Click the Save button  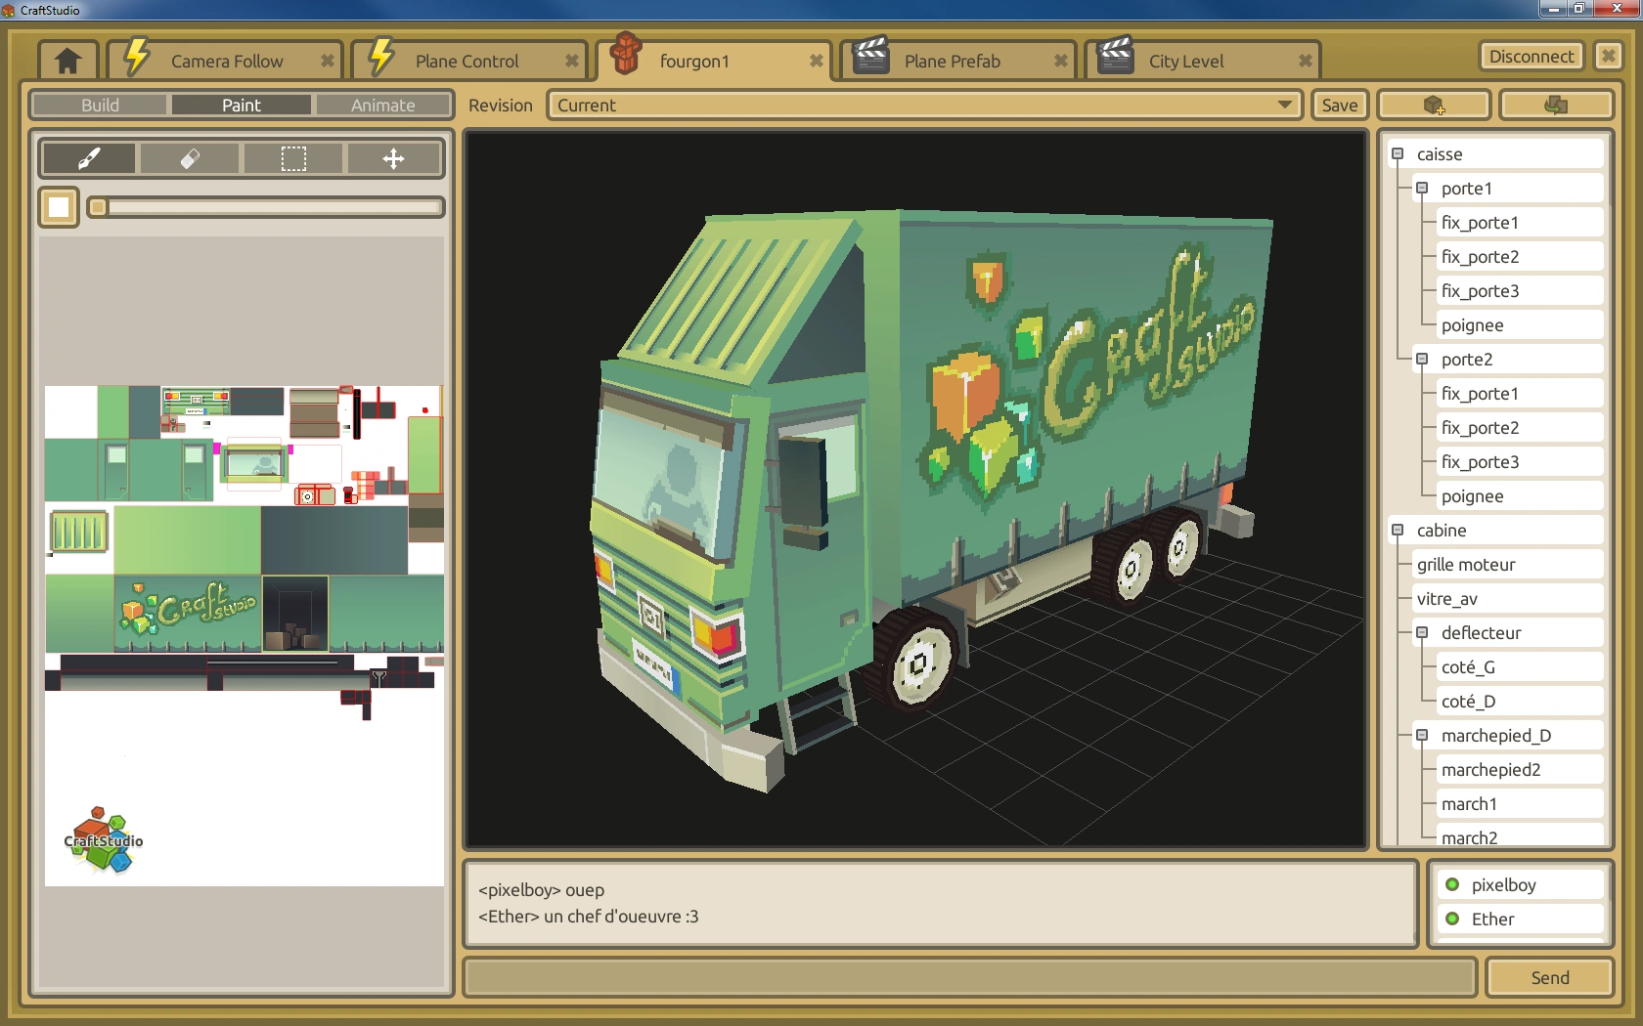click(x=1339, y=105)
